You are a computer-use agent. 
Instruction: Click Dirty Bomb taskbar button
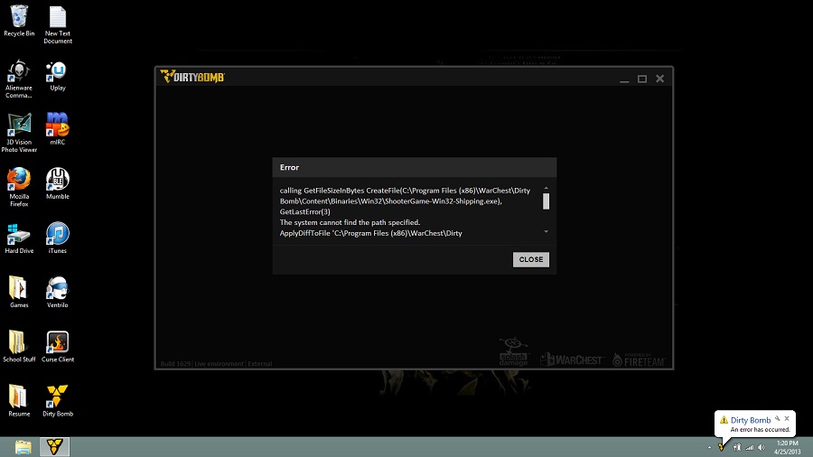pos(55,447)
